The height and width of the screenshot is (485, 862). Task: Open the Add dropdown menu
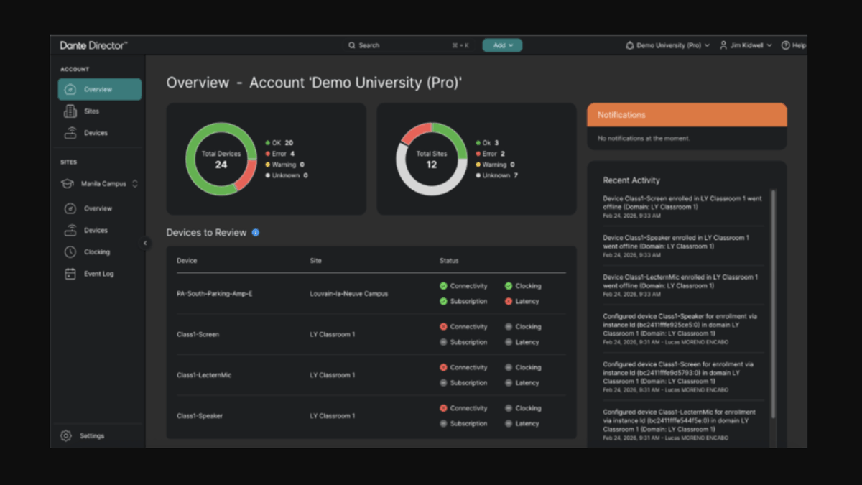(x=502, y=45)
